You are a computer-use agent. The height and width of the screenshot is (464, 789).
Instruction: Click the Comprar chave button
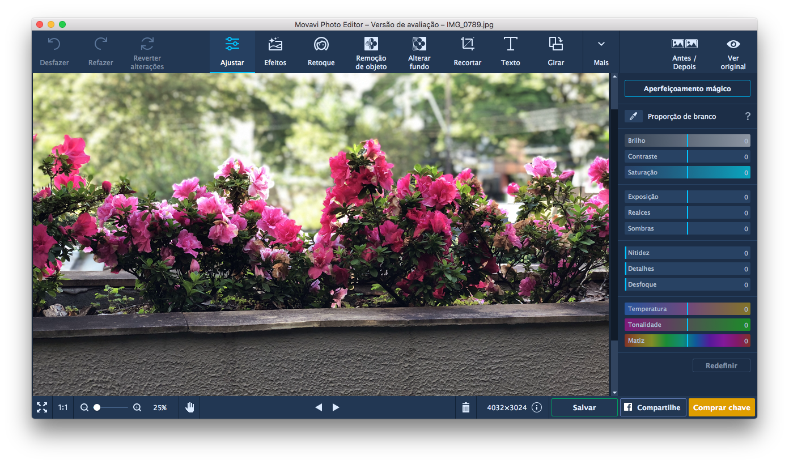(722, 407)
